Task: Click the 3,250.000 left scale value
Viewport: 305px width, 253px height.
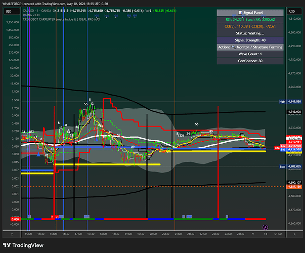Action: pyautogui.click(x=13, y=22)
